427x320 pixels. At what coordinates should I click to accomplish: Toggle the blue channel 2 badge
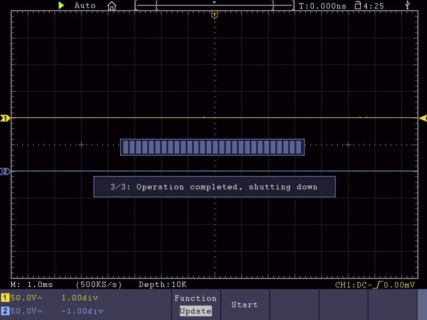(5, 311)
